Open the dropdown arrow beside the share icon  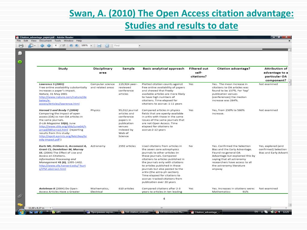click(x=35, y=46)
